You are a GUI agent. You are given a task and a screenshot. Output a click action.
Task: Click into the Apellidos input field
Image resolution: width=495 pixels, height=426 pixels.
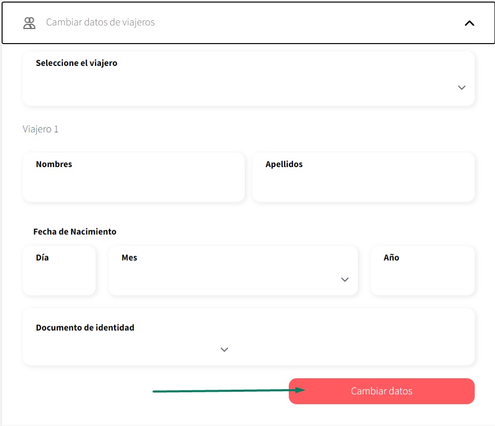[x=364, y=177]
